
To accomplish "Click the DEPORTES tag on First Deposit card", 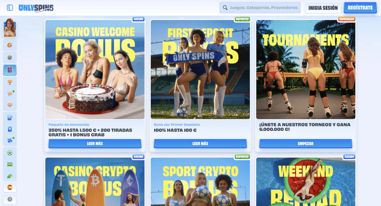I will point(242,19).
